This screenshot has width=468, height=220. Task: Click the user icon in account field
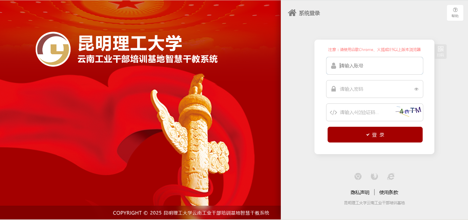click(x=333, y=66)
